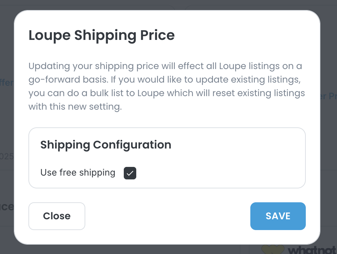Click the obscured date text at left edge

click(6, 156)
